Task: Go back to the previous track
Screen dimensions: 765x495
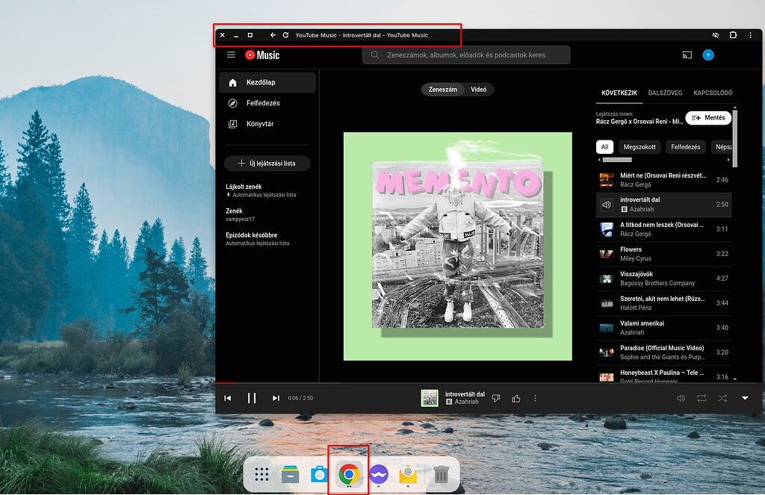Action: pos(228,398)
